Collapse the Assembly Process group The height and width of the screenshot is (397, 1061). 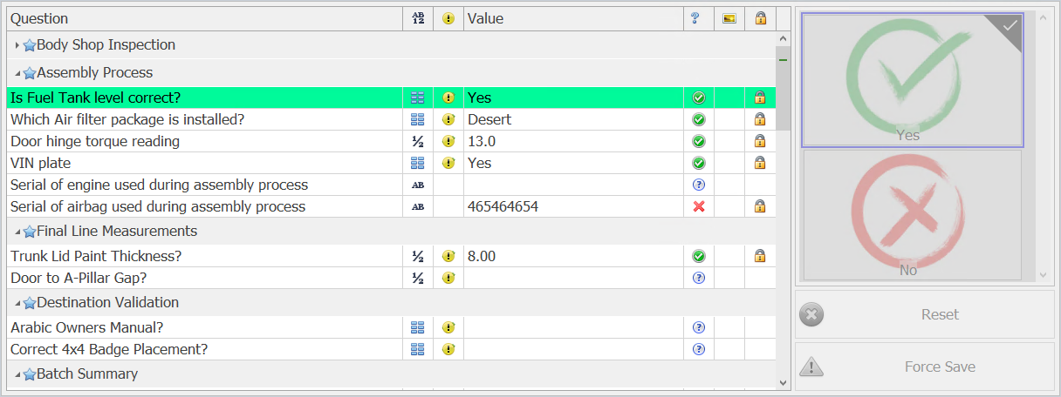17,73
